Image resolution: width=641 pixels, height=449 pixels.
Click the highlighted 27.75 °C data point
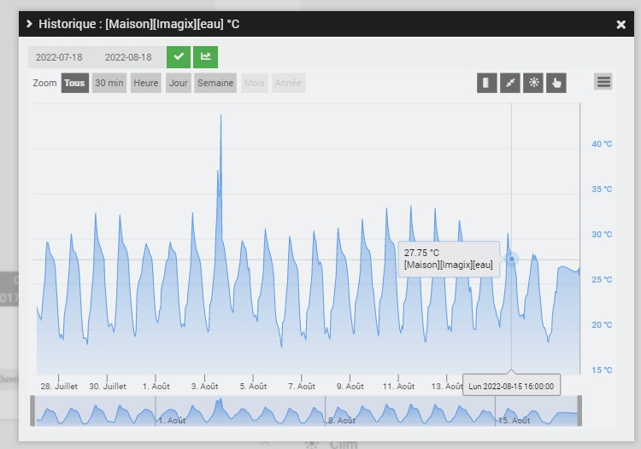pyautogui.click(x=511, y=259)
